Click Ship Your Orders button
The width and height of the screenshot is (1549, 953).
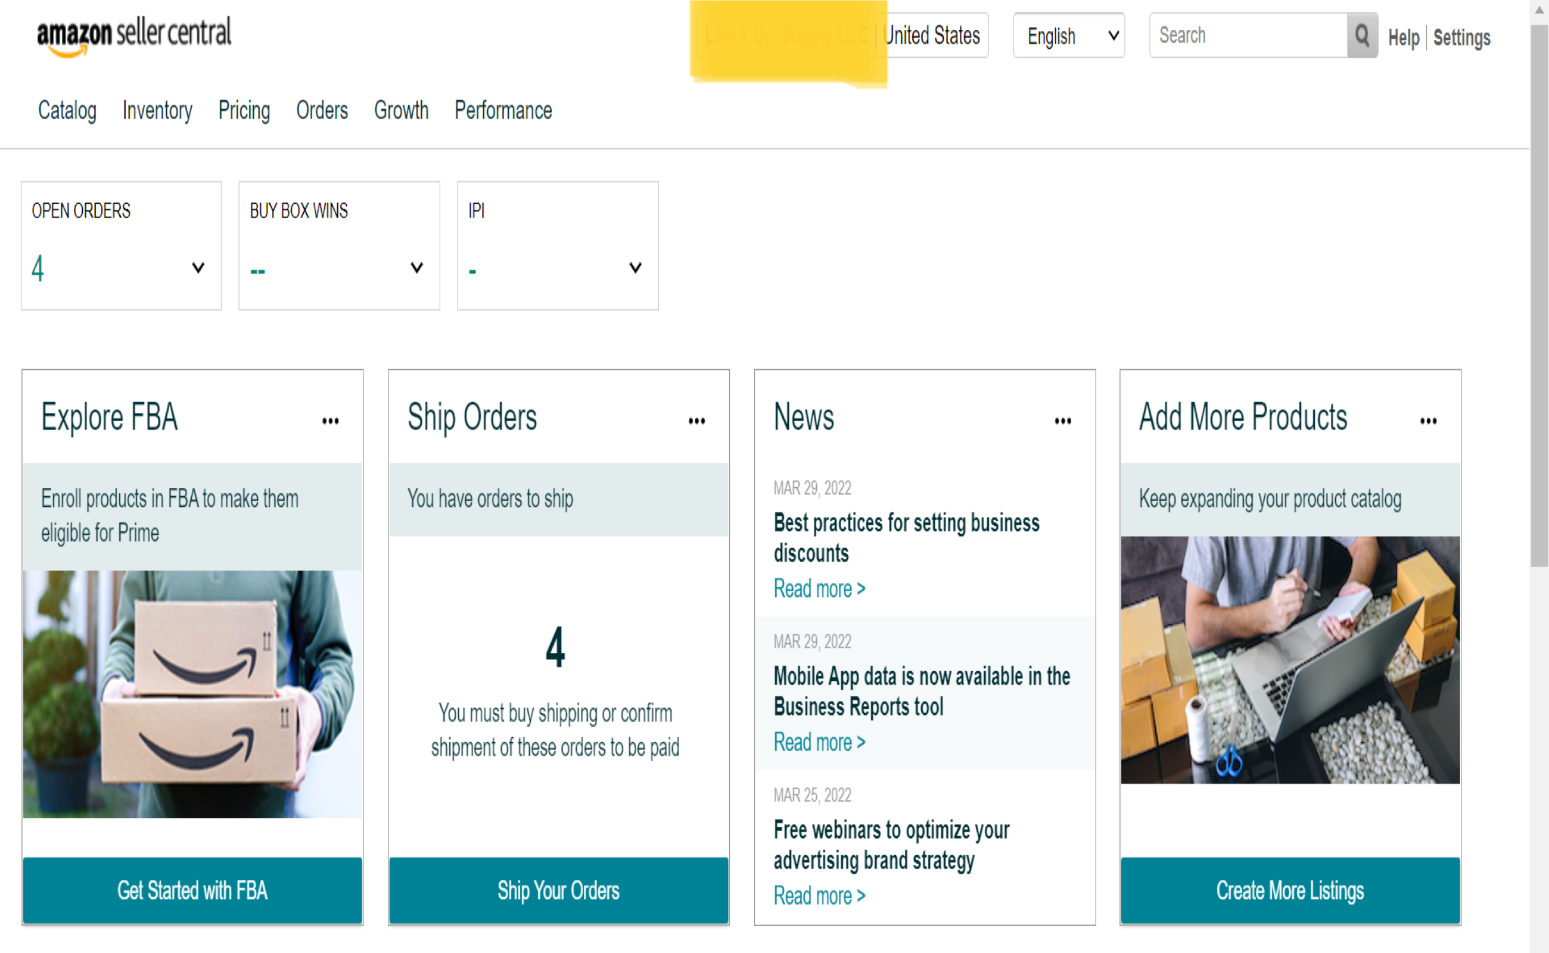(558, 890)
